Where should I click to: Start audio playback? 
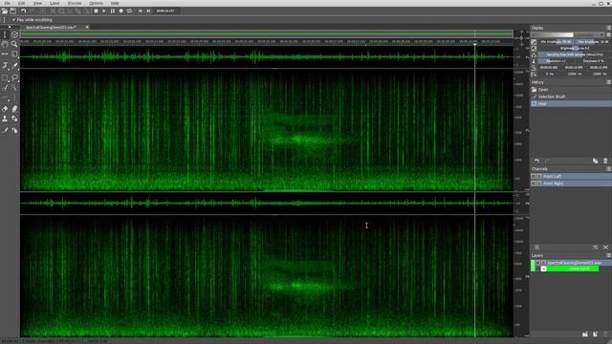click(104, 11)
